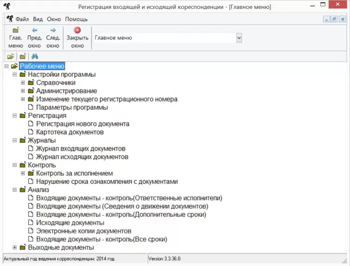Open the Помощь menu
The width and height of the screenshot is (350, 266).
(77, 19)
